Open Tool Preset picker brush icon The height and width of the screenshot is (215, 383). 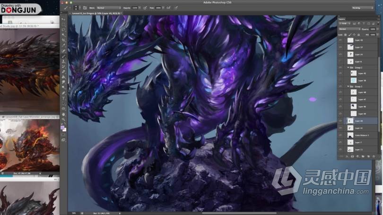coord(67,8)
